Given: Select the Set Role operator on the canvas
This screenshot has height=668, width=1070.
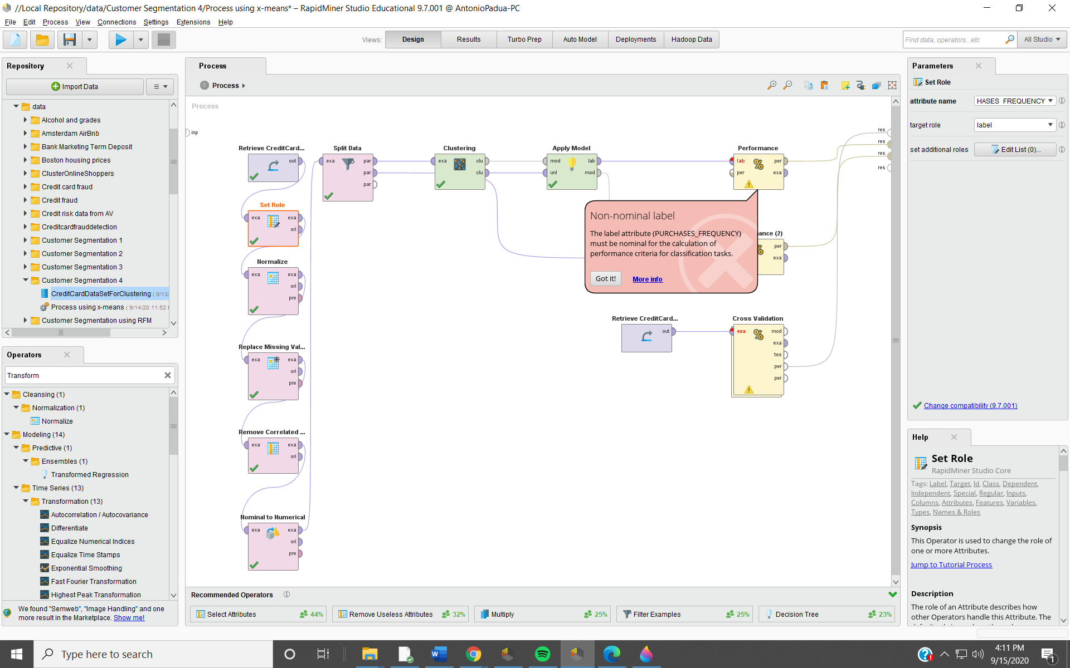Looking at the screenshot, I should click(273, 228).
